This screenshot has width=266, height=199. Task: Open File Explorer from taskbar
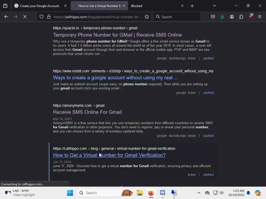139,193
